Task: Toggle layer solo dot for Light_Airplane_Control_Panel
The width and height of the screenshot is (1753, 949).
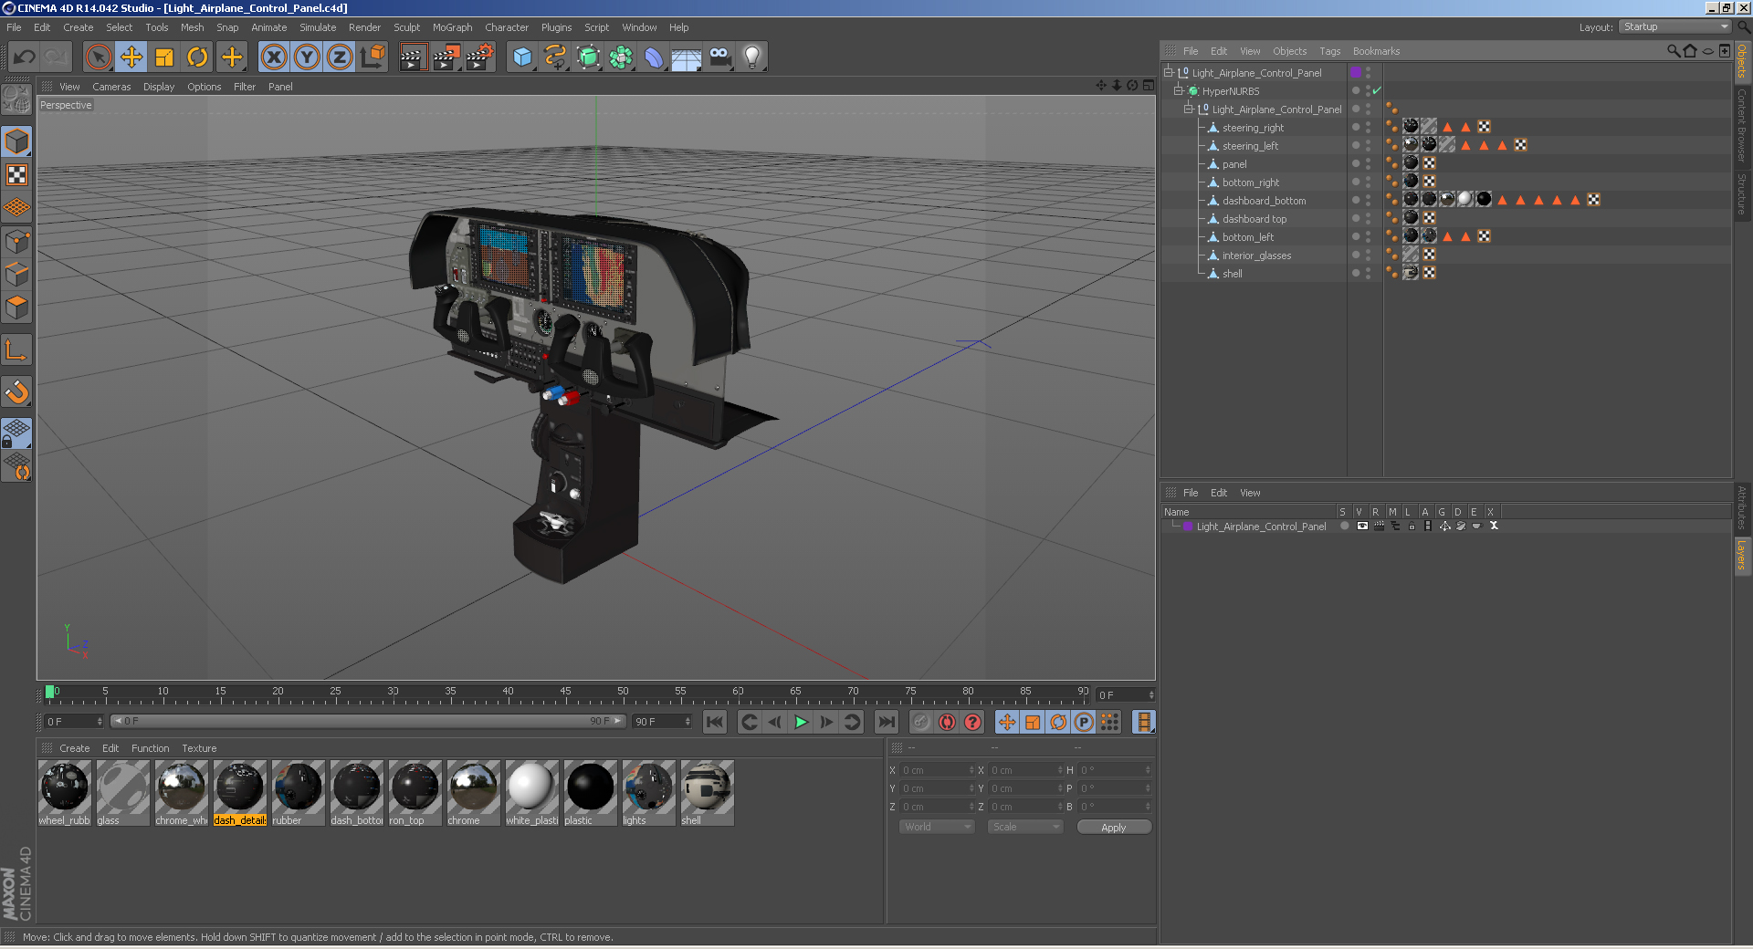Action: point(1344,526)
